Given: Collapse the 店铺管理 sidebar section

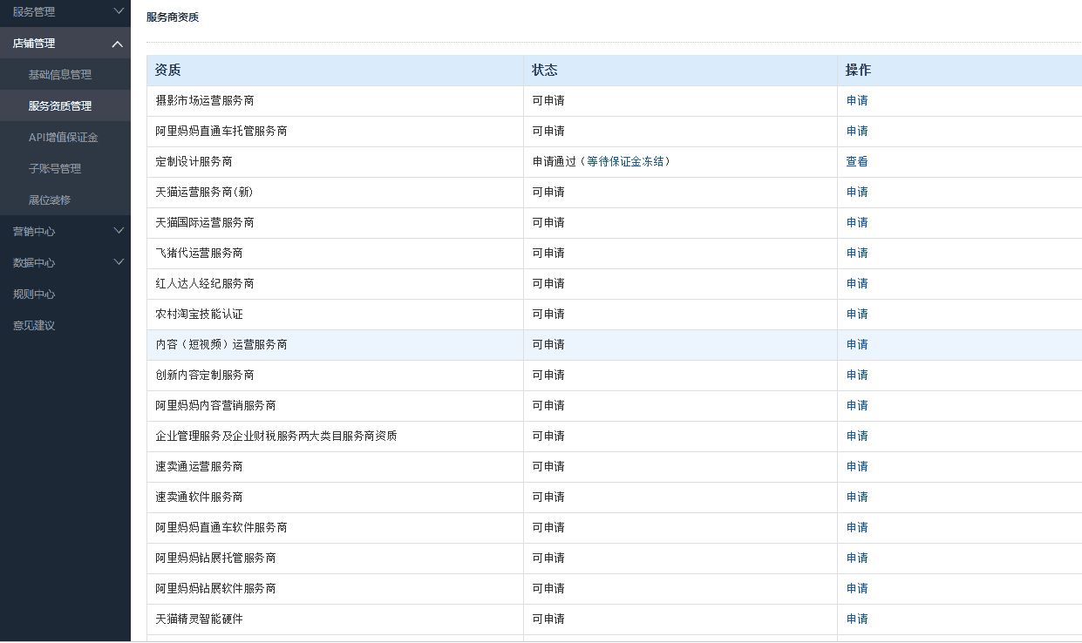Looking at the screenshot, I should click(65, 44).
